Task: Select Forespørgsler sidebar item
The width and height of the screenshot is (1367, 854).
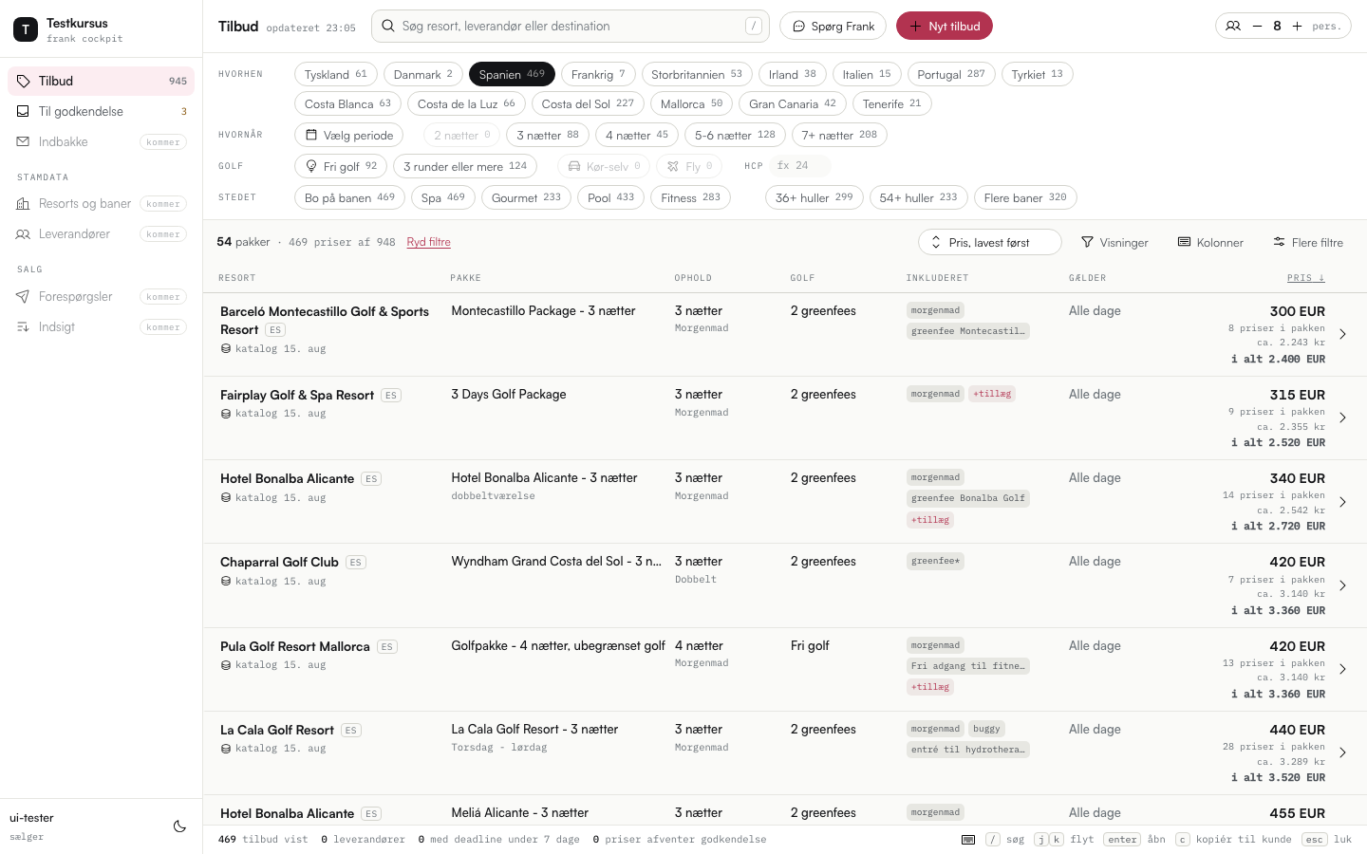Action: [101, 297]
